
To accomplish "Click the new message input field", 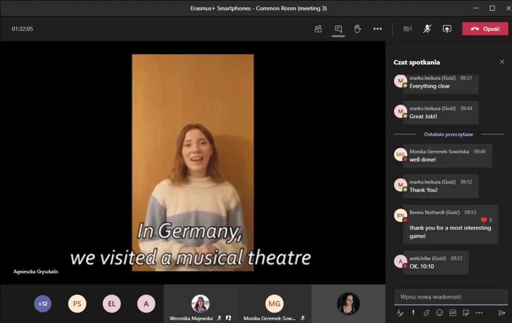I will pos(450,297).
